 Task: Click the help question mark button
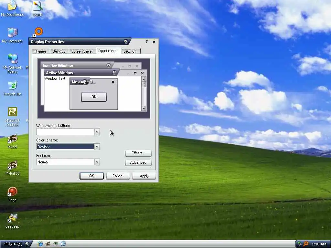147,41
